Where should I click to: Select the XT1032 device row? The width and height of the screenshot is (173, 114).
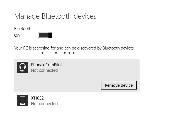tap(77, 101)
